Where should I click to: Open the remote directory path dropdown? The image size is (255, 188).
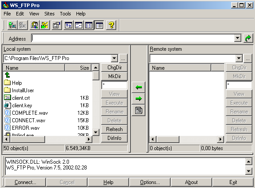(239, 58)
